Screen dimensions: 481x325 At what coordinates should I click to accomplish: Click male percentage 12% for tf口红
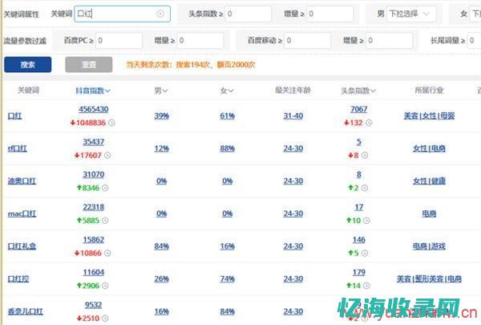tap(162, 148)
